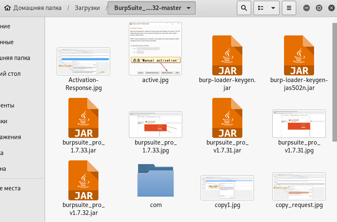The width and height of the screenshot is (337, 222).
Task: Expand the view options dropdown arrow
Action: pos(273,8)
